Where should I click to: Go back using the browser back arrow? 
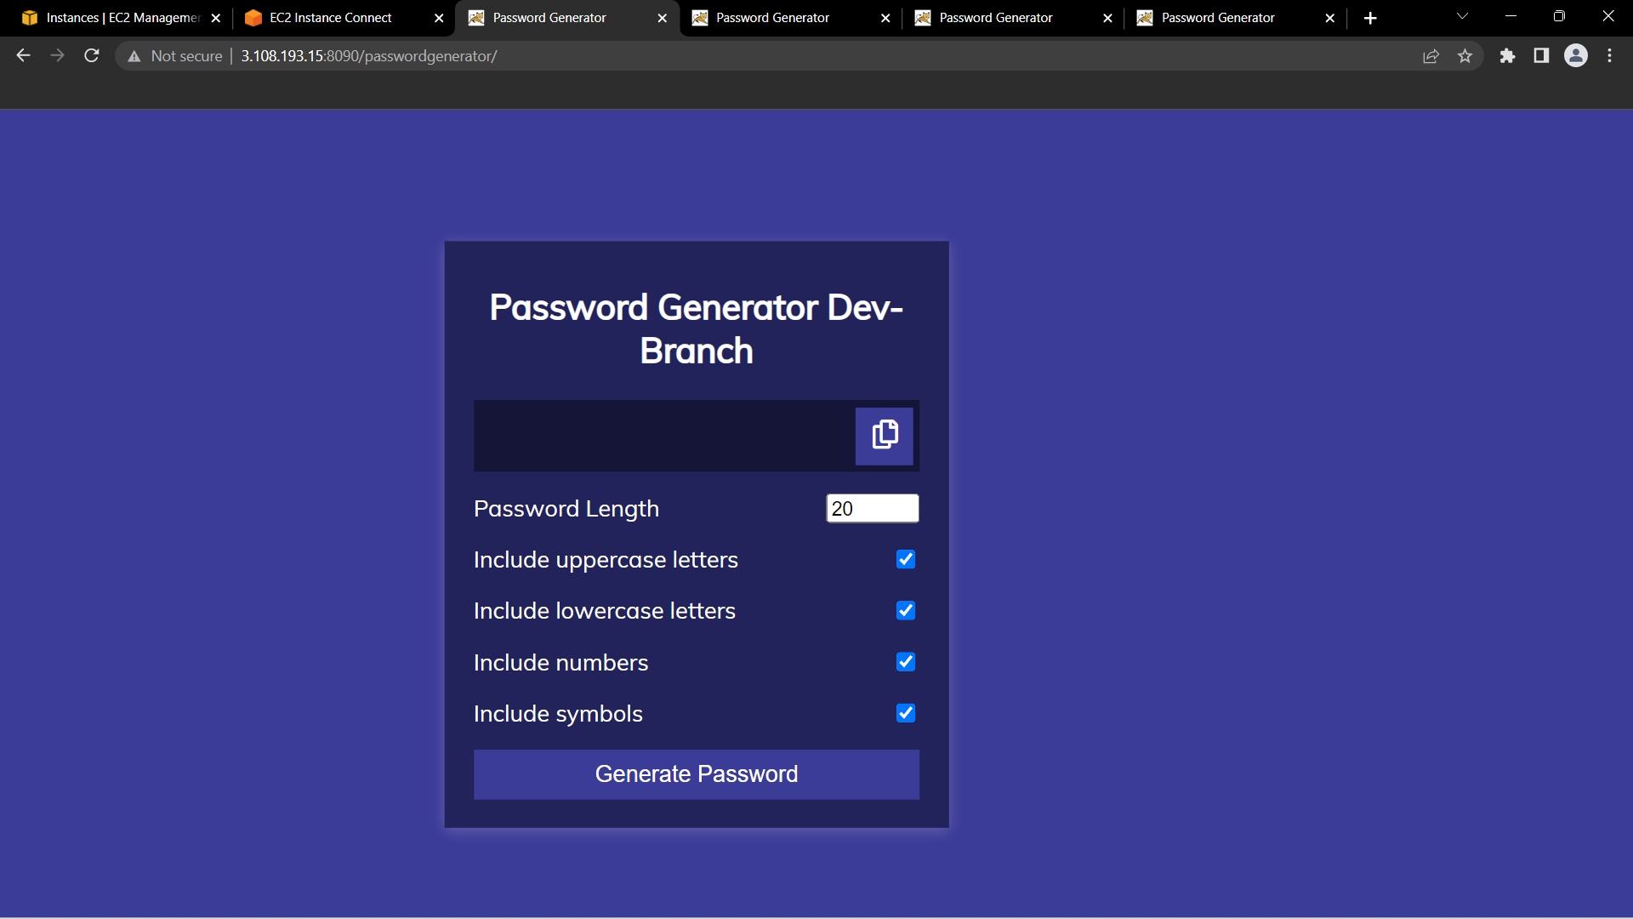pyautogui.click(x=23, y=55)
